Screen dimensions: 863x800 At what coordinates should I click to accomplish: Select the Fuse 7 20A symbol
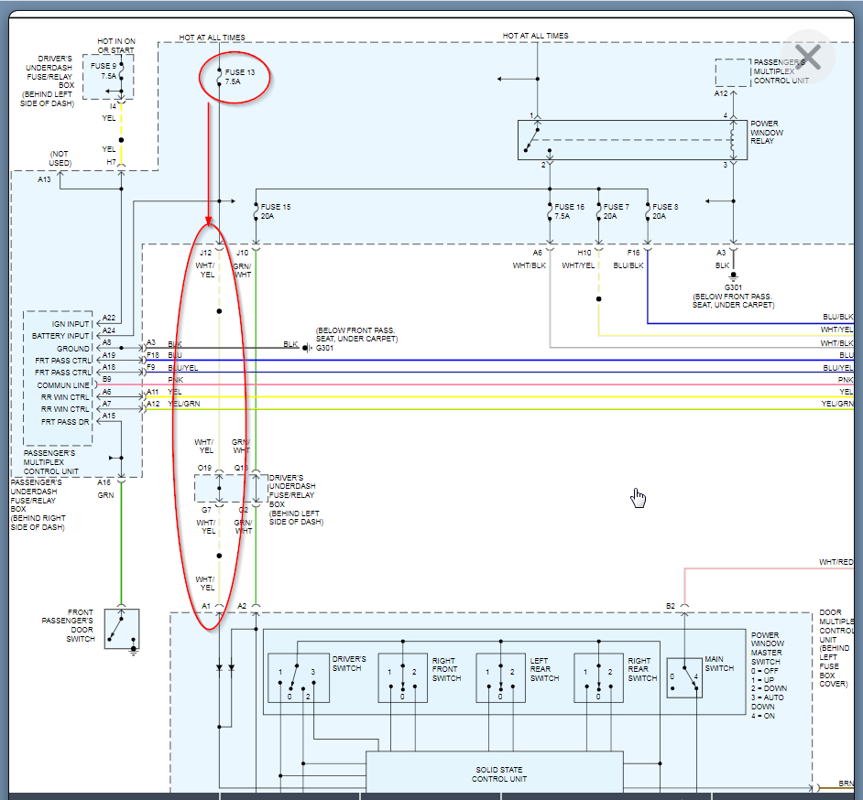(599, 211)
